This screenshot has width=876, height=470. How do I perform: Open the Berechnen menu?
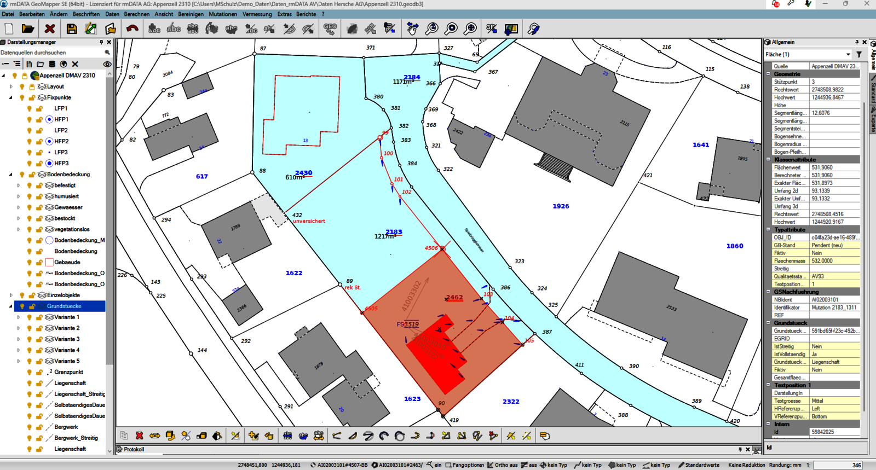(x=136, y=14)
